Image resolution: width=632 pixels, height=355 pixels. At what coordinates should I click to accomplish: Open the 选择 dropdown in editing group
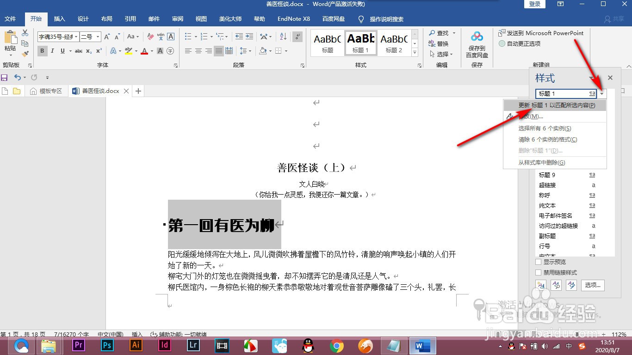pyautogui.click(x=441, y=54)
